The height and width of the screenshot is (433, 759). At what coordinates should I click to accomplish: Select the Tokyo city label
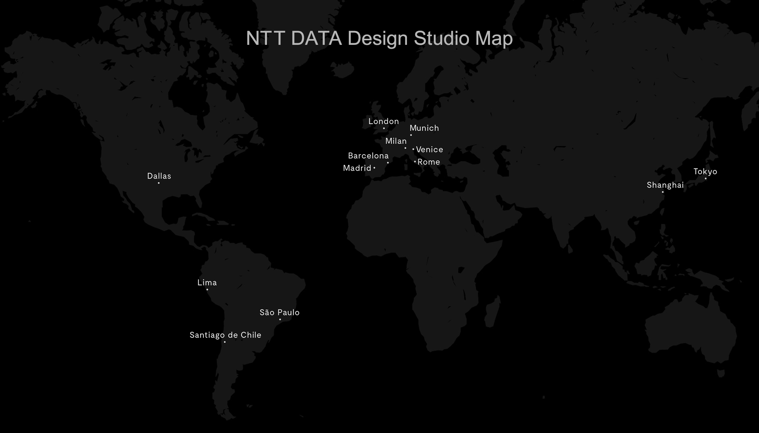[705, 172]
